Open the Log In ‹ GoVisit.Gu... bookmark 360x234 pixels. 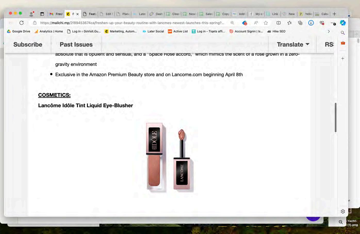point(84,31)
